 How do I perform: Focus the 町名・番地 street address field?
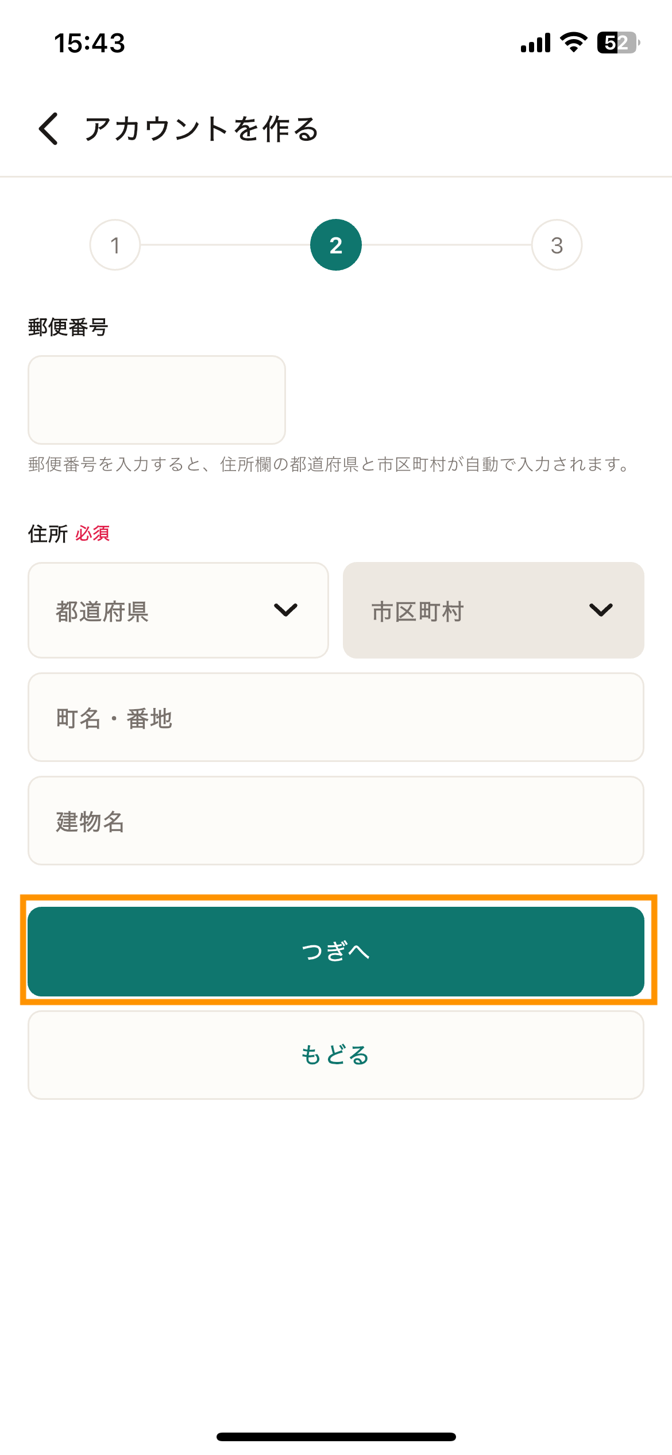[336, 717]
